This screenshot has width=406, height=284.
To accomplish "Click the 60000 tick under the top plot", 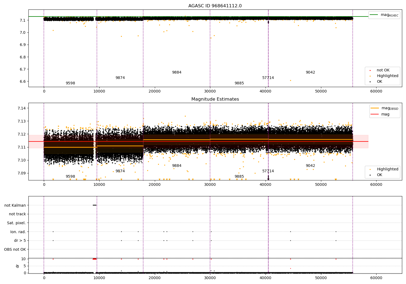I will (x=376, y=91).
